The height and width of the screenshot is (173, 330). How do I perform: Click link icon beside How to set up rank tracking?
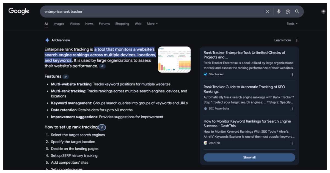point(102,127)
